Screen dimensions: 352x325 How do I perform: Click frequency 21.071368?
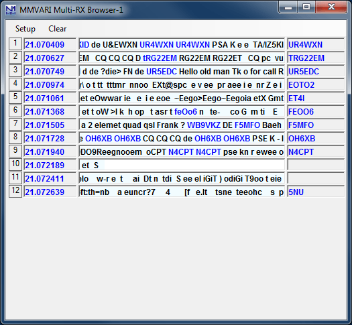(x=50, y=111)
